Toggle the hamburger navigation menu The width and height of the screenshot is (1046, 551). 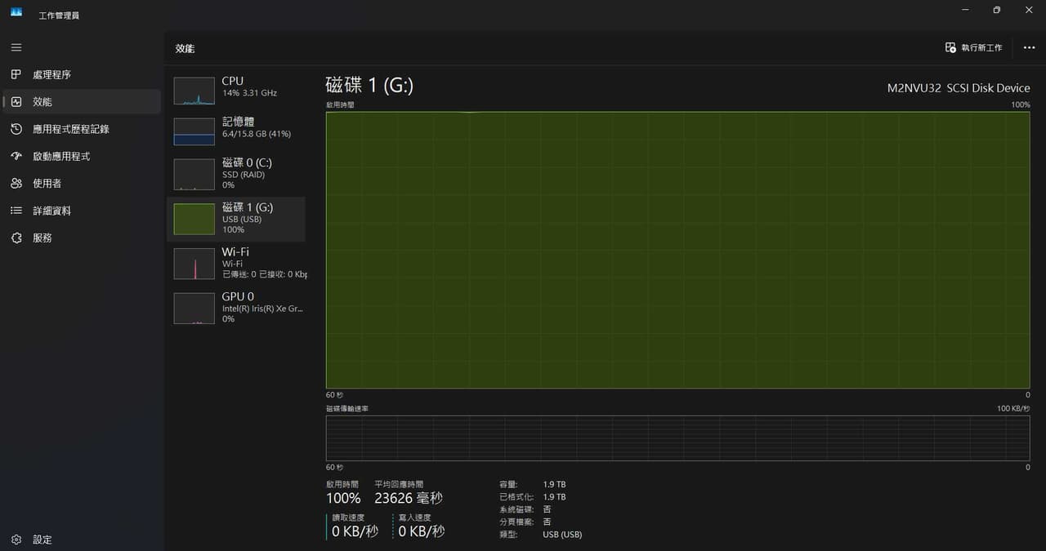click(16, 47)
